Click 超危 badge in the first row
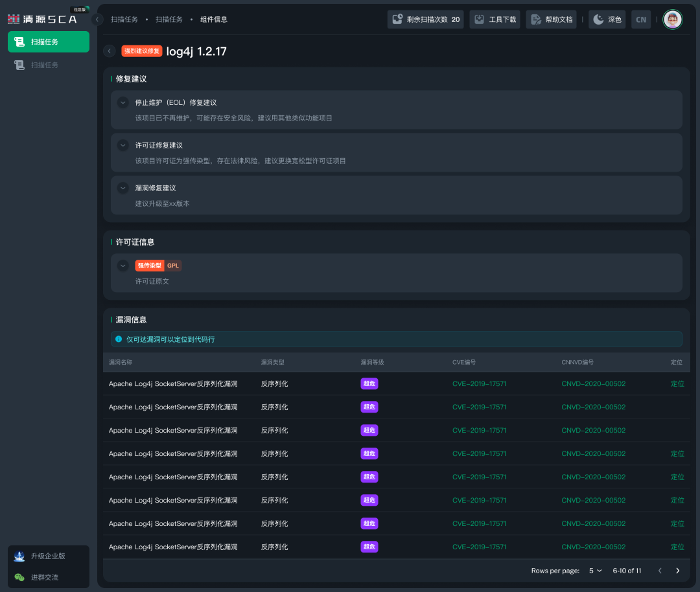 [369, 383]
